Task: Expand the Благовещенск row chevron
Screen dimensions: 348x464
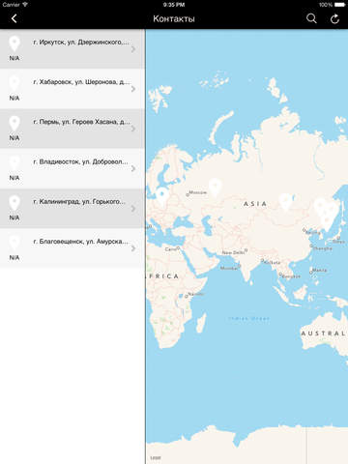Action: click(x=133, y=248)
